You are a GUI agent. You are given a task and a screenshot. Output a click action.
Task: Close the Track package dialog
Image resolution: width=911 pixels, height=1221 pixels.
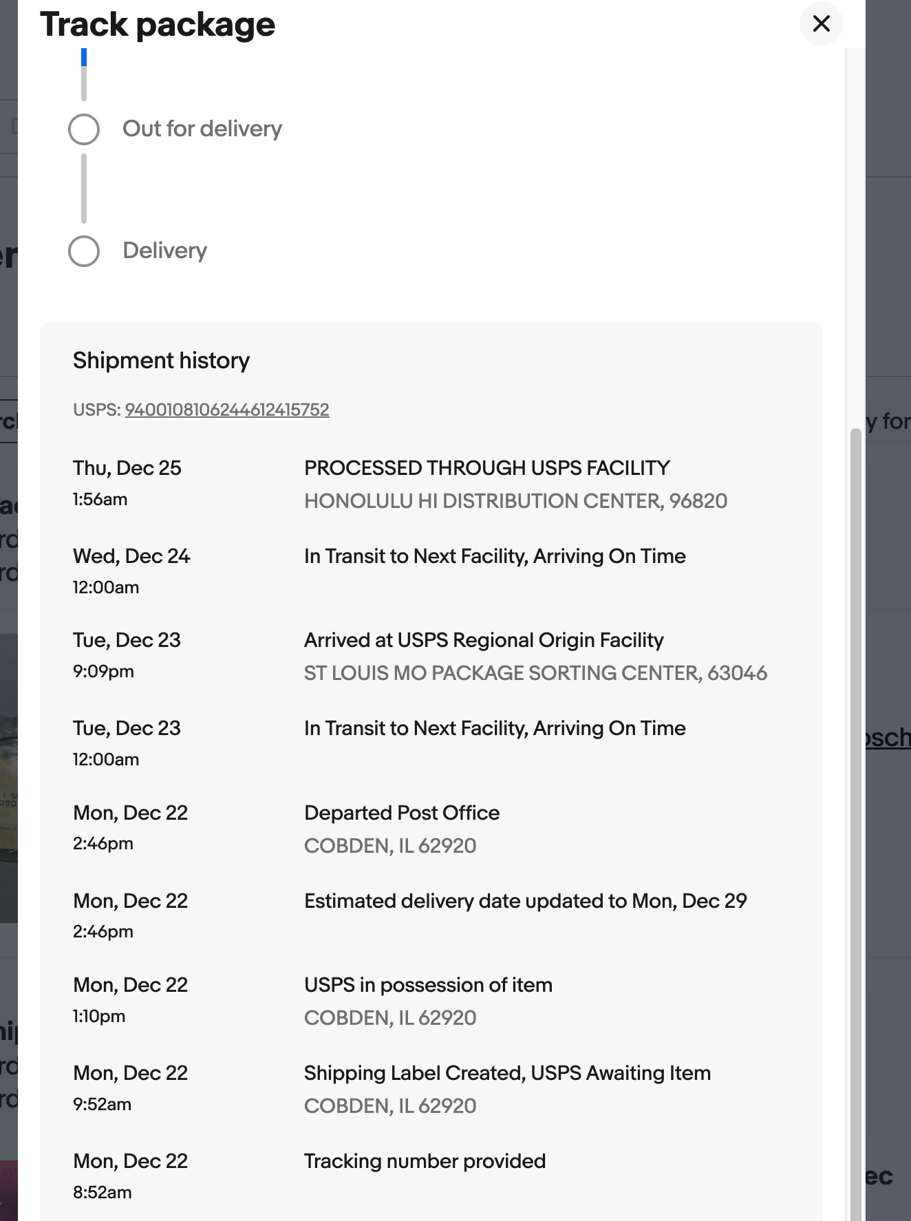tap(821, 24)
